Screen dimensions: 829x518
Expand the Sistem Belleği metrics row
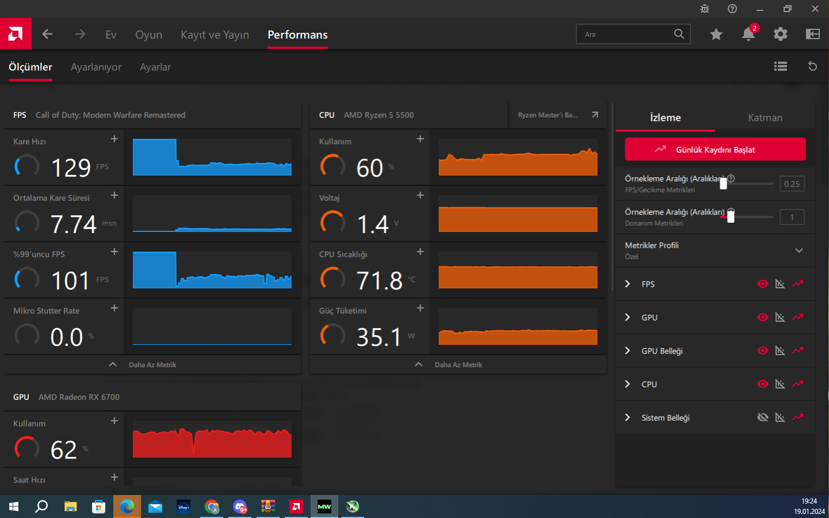coord(628,417)
